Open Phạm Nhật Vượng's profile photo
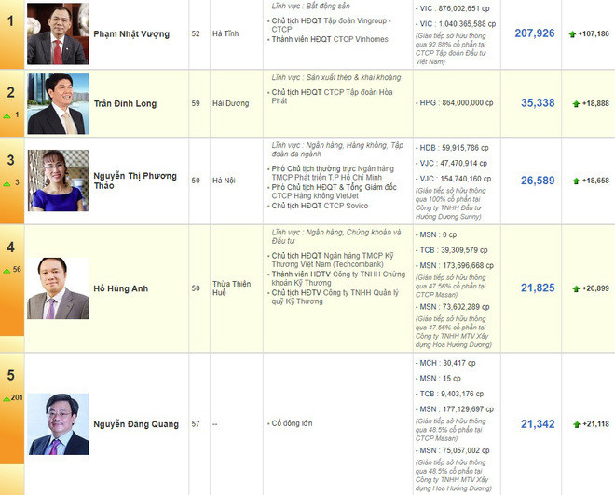This screenshot has width=615, height=495. click(x=58, y=33)
